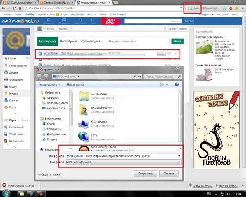This screenshot has width=246, height=197.
Task: Click the Отмена button
Action: [169, 174]
